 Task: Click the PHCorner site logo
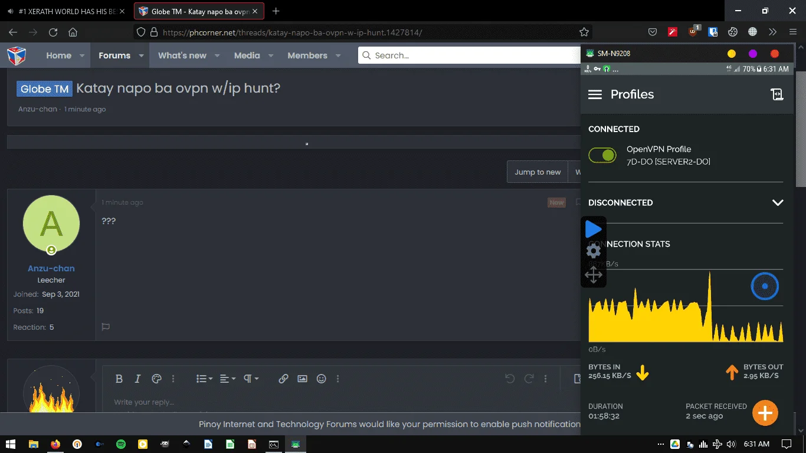point(16,55)
